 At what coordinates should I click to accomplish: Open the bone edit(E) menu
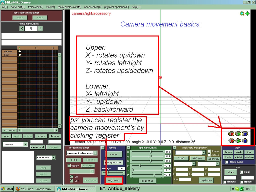coord(18,7)
